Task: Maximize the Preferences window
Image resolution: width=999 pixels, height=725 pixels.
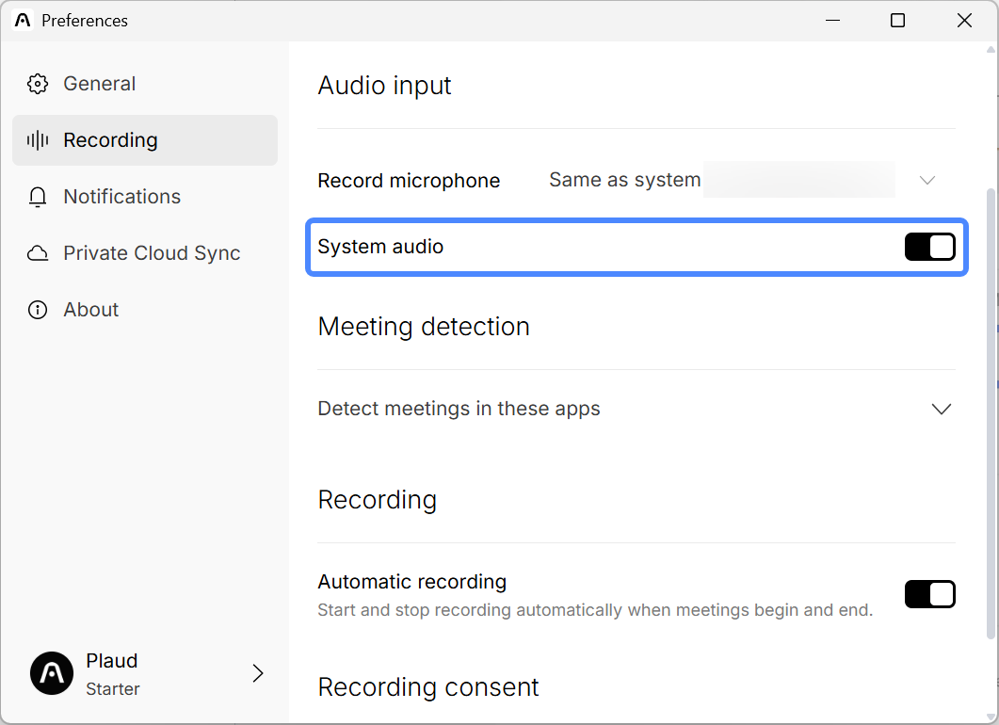Action: coord(897,21)
